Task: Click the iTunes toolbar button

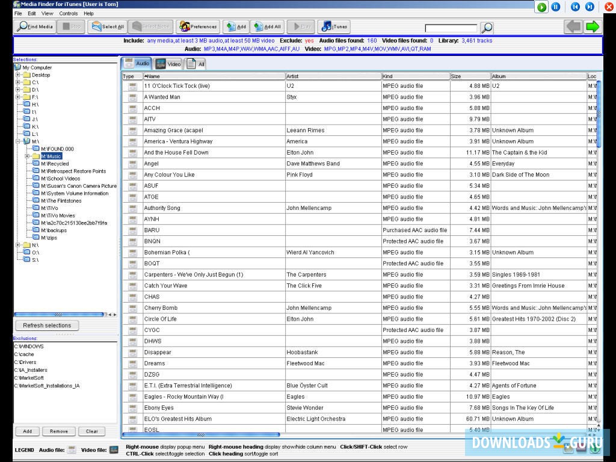Action: (x=334, y=26)
